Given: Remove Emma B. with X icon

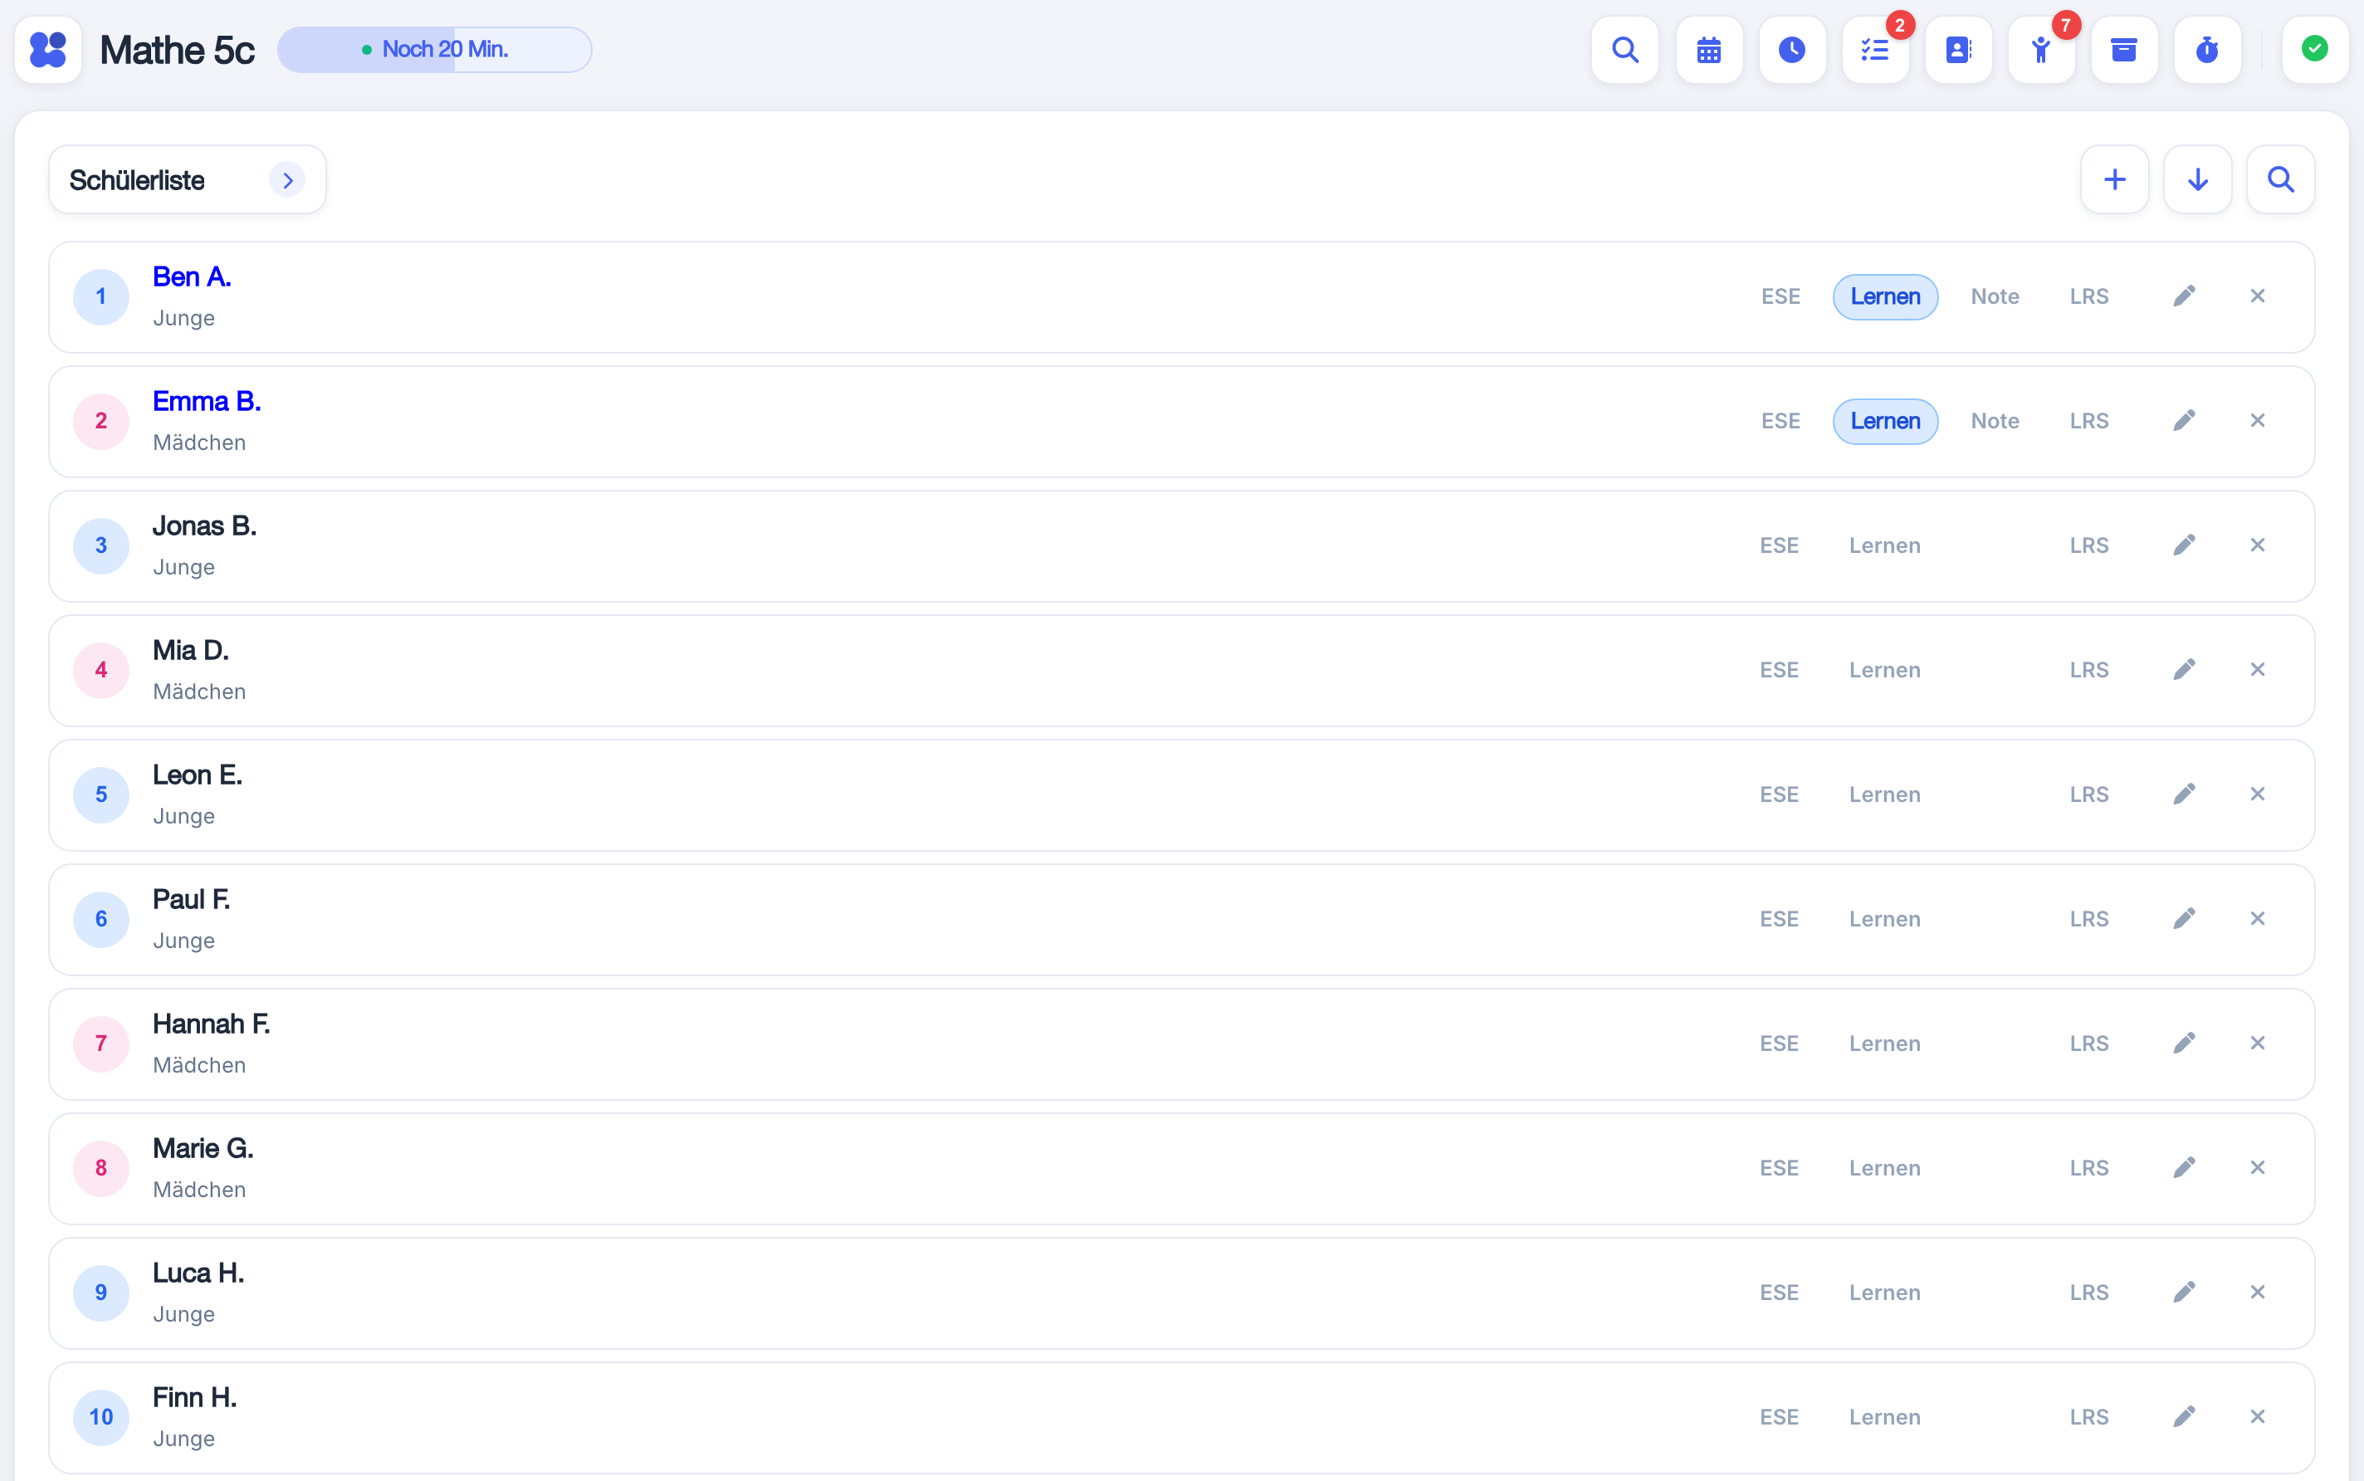Looking at the screenshot, I should click(x=2259, y=420).
